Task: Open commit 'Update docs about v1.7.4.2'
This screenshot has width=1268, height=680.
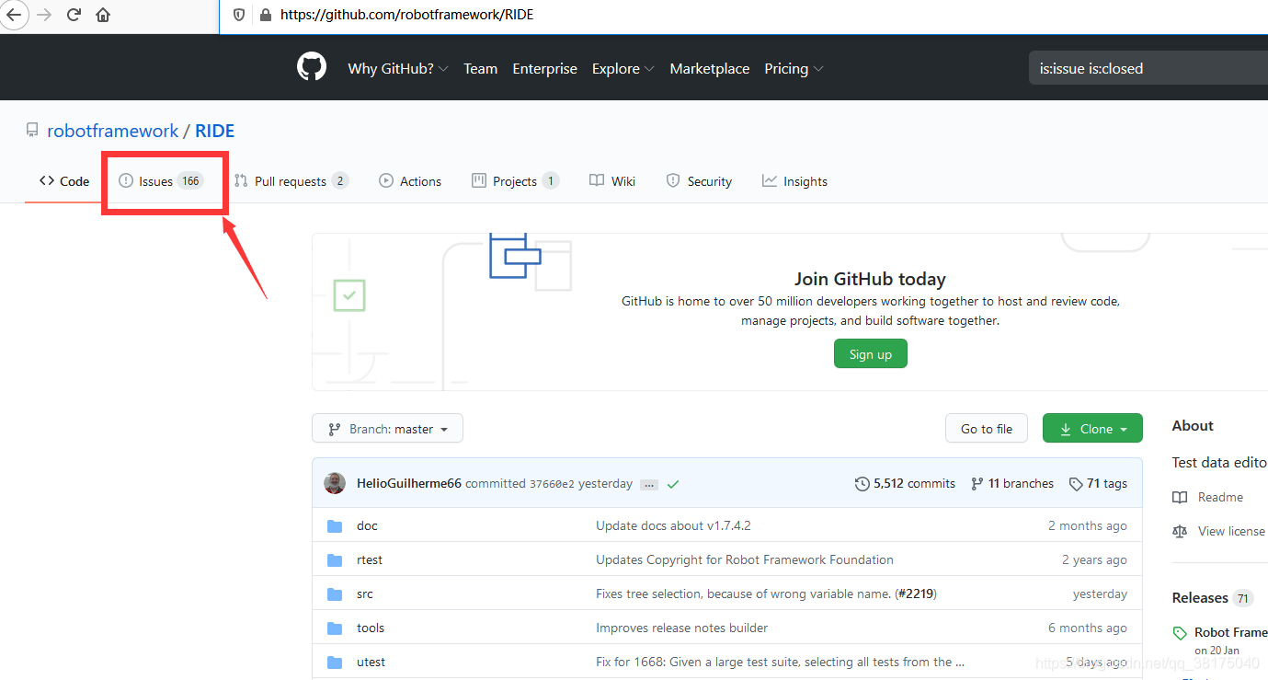Action: 673,526
